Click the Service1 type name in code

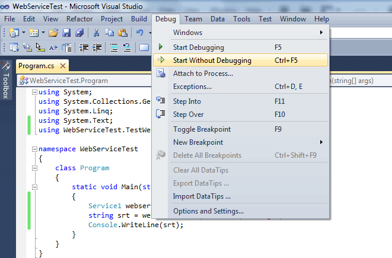click(x=105, y=206)
